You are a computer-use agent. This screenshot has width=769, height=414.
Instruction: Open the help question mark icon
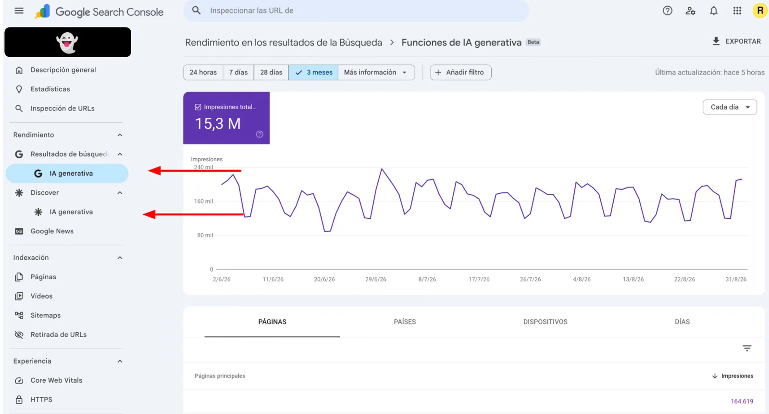(x=667, y=11)
